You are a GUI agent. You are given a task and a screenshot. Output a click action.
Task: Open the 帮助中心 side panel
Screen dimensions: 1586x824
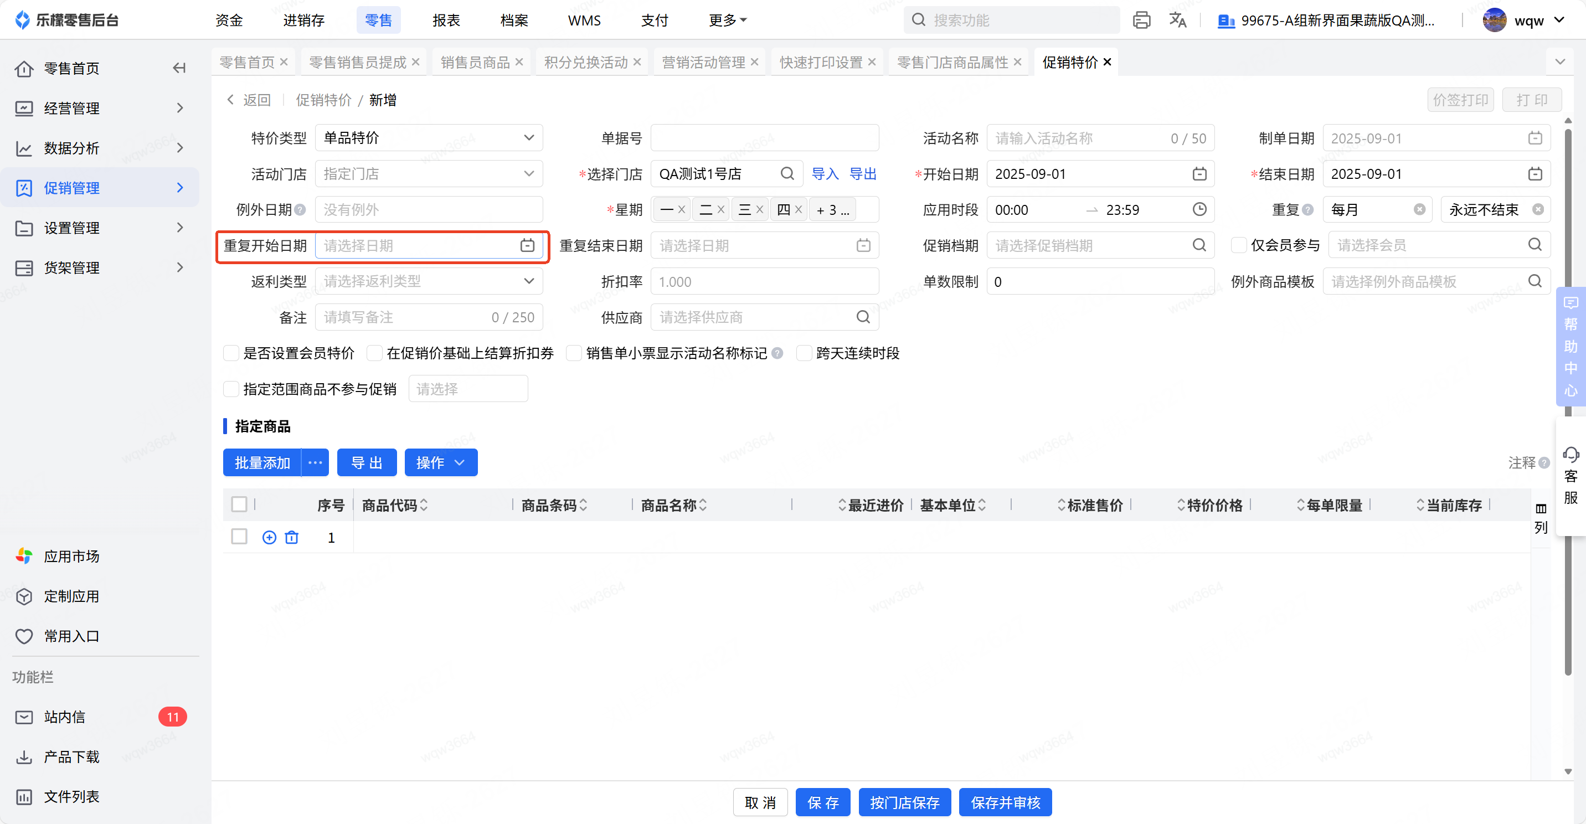pyautogui.click(x=1570, y=347)
